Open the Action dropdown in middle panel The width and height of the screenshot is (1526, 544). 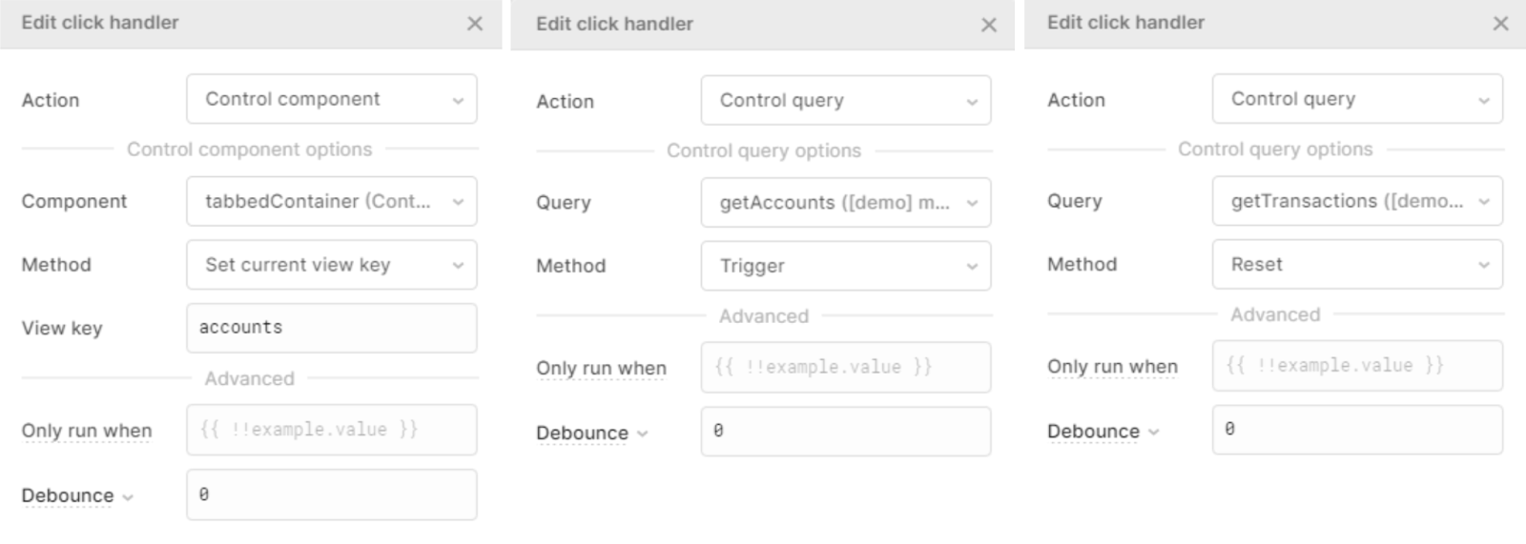pyautogui.click(x=845, y=101)
